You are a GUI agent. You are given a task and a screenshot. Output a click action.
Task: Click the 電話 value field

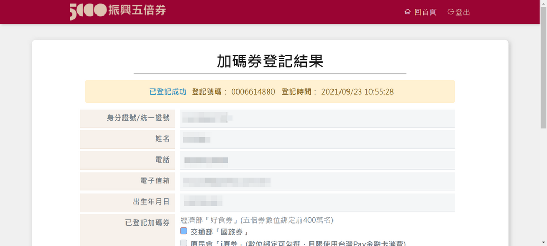click(x=317, y=160)
